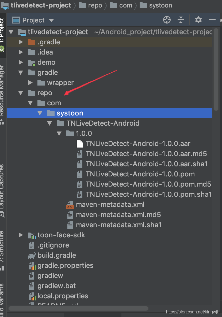
Task: Select the .idea folder name
Action: pyautogui.click(x=45, y=52)
